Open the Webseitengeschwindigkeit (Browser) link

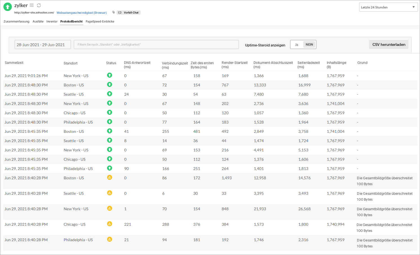coord(81,12)
